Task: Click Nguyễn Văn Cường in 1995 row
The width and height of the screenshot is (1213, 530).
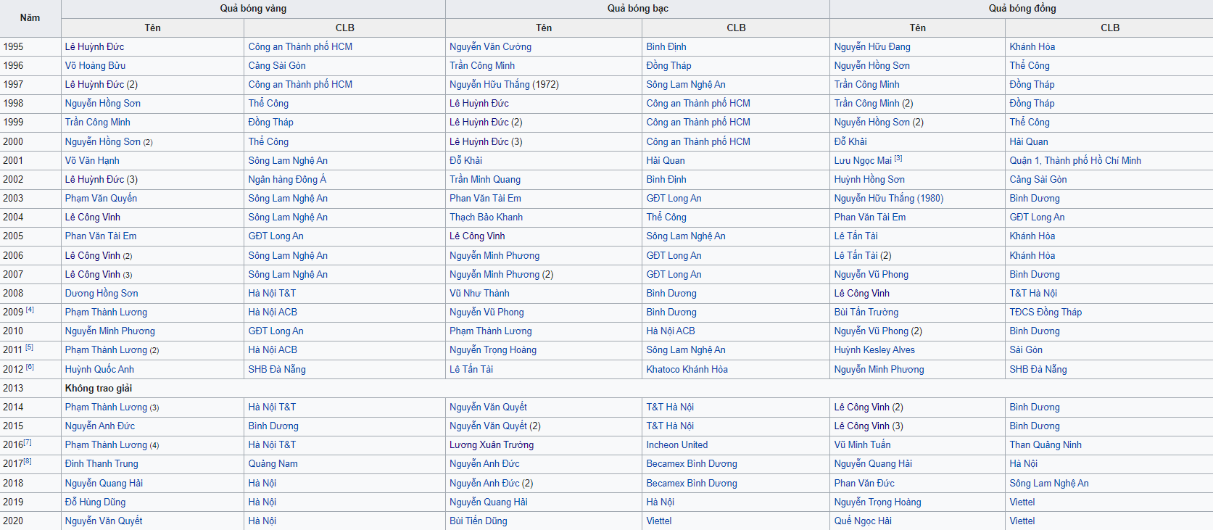Action: point(490,46)
